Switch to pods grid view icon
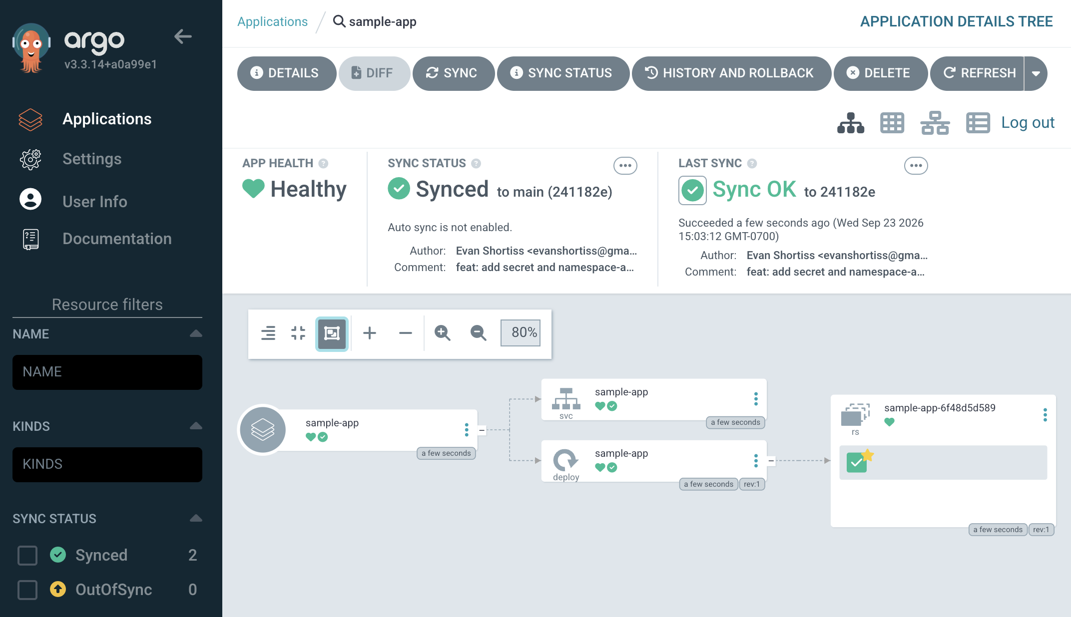Image resolution: width=1071 pixels, height=617 pixels. [x=892, y=123]
